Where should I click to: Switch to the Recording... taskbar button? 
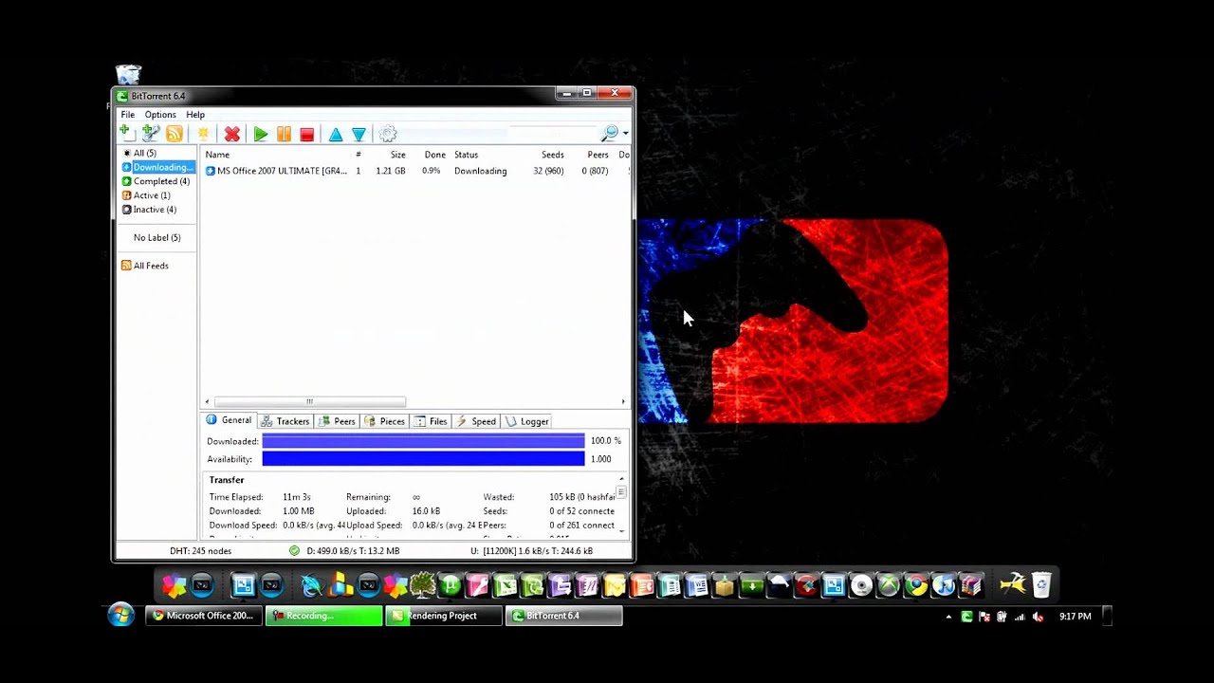(x=323, y=616)
